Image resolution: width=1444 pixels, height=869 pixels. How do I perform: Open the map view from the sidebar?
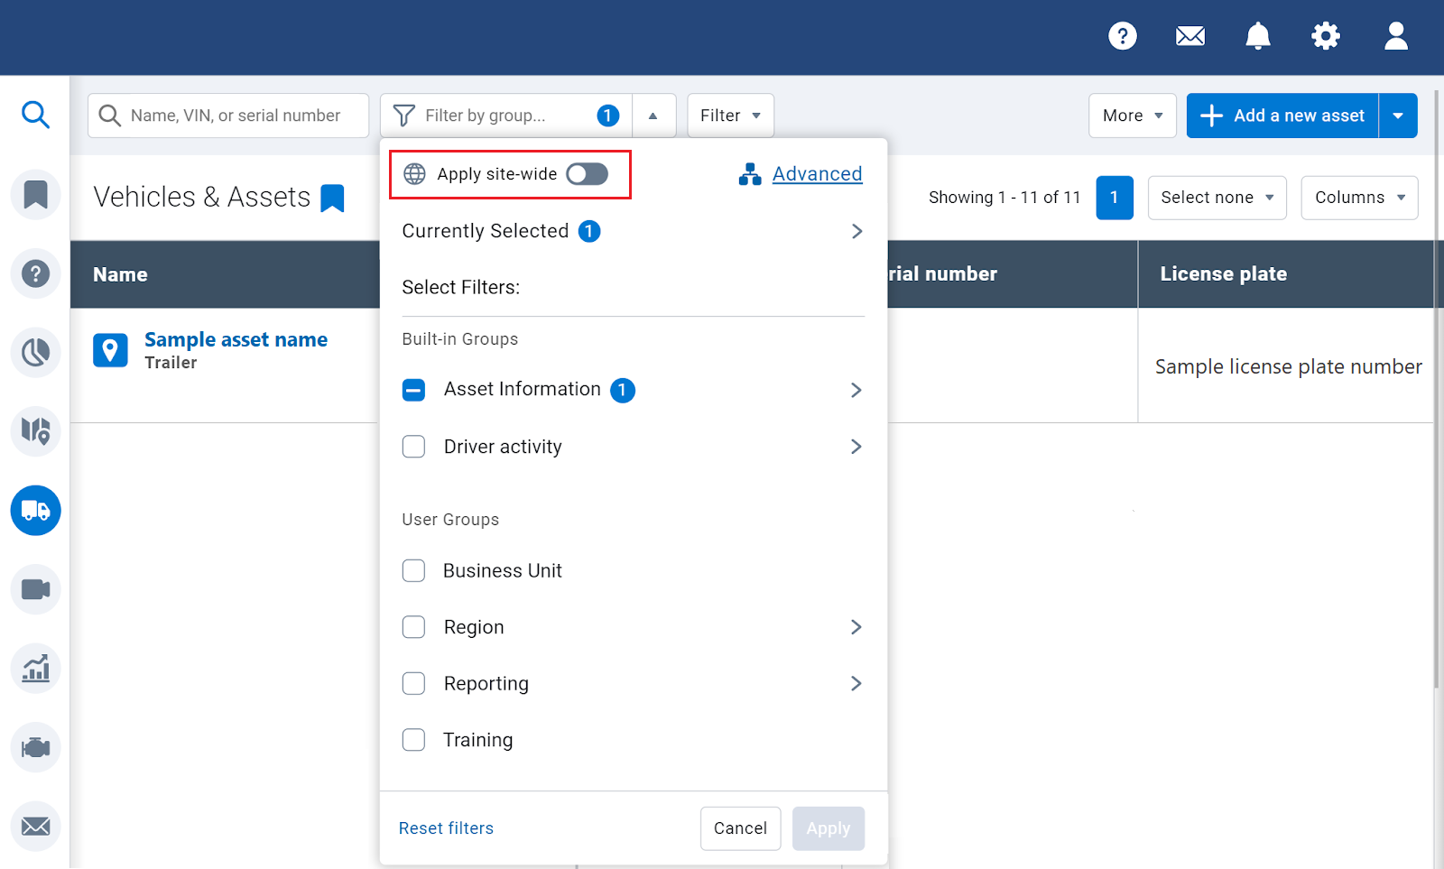click(36, 431)
